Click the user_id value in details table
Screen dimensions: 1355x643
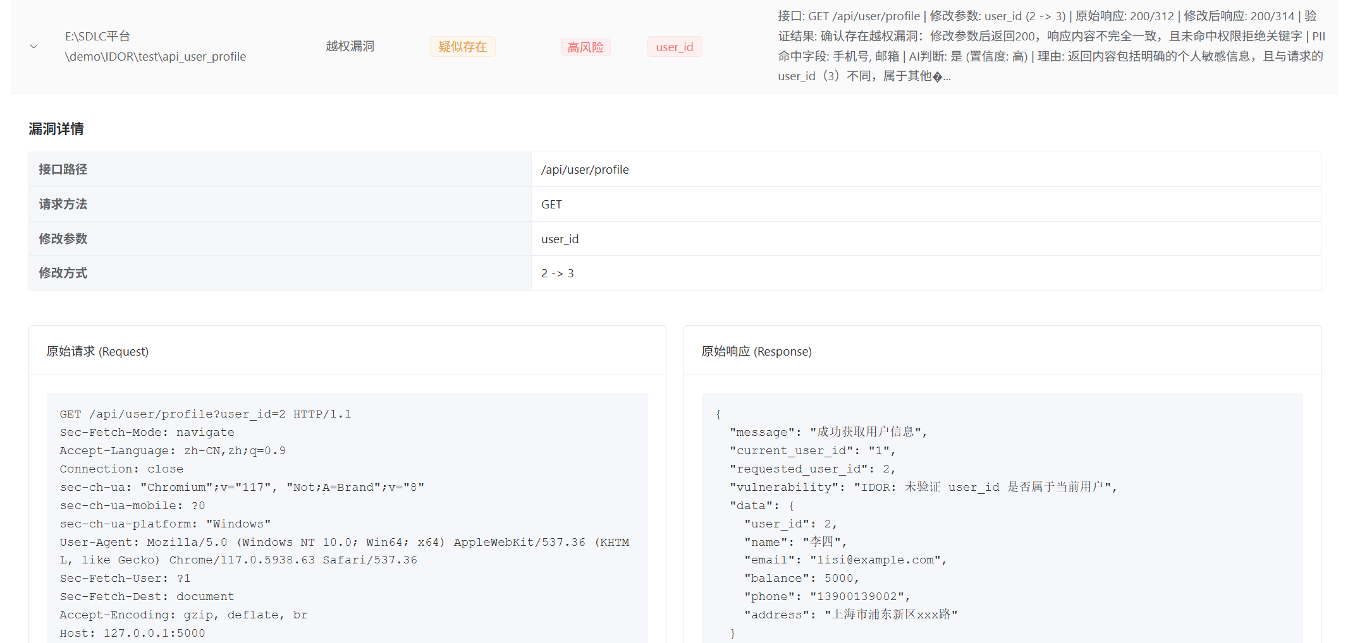tap(560, 239)
